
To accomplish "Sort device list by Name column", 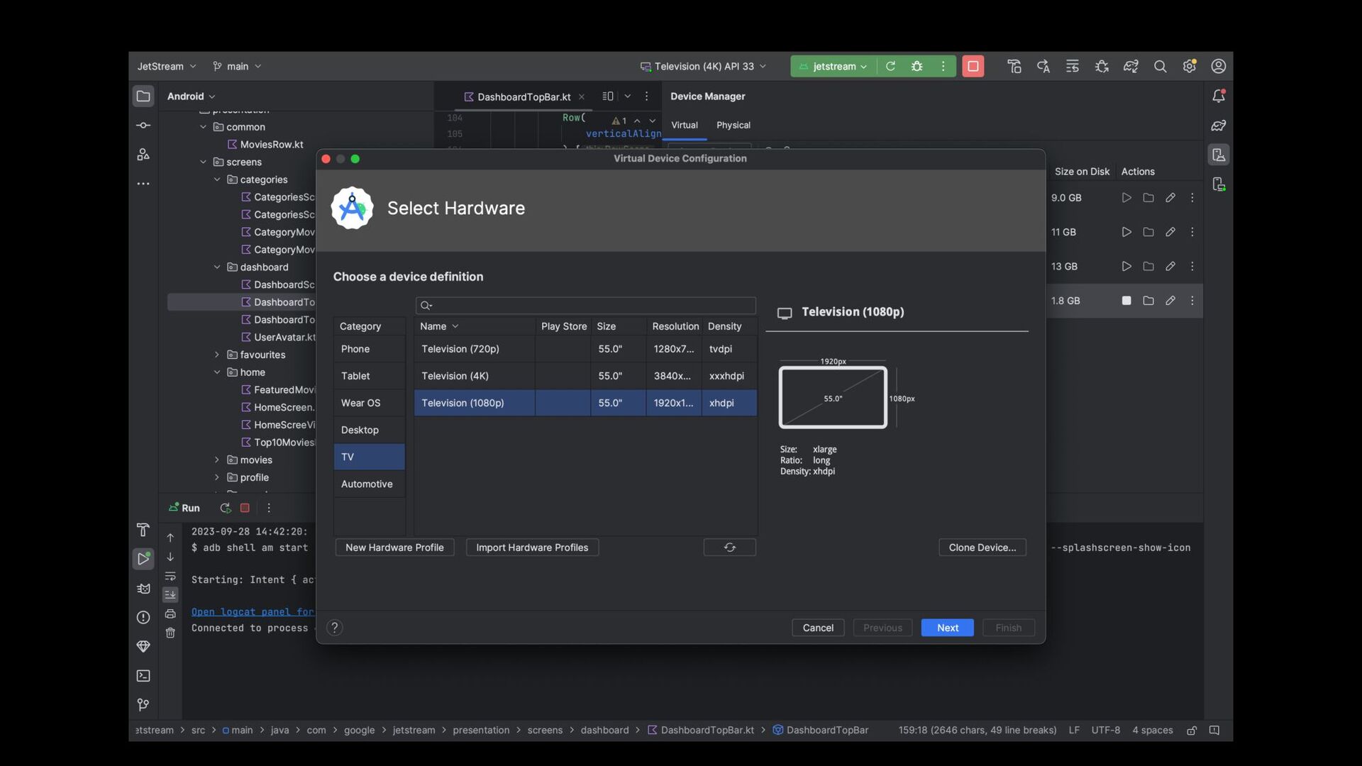I will (475, 326).
